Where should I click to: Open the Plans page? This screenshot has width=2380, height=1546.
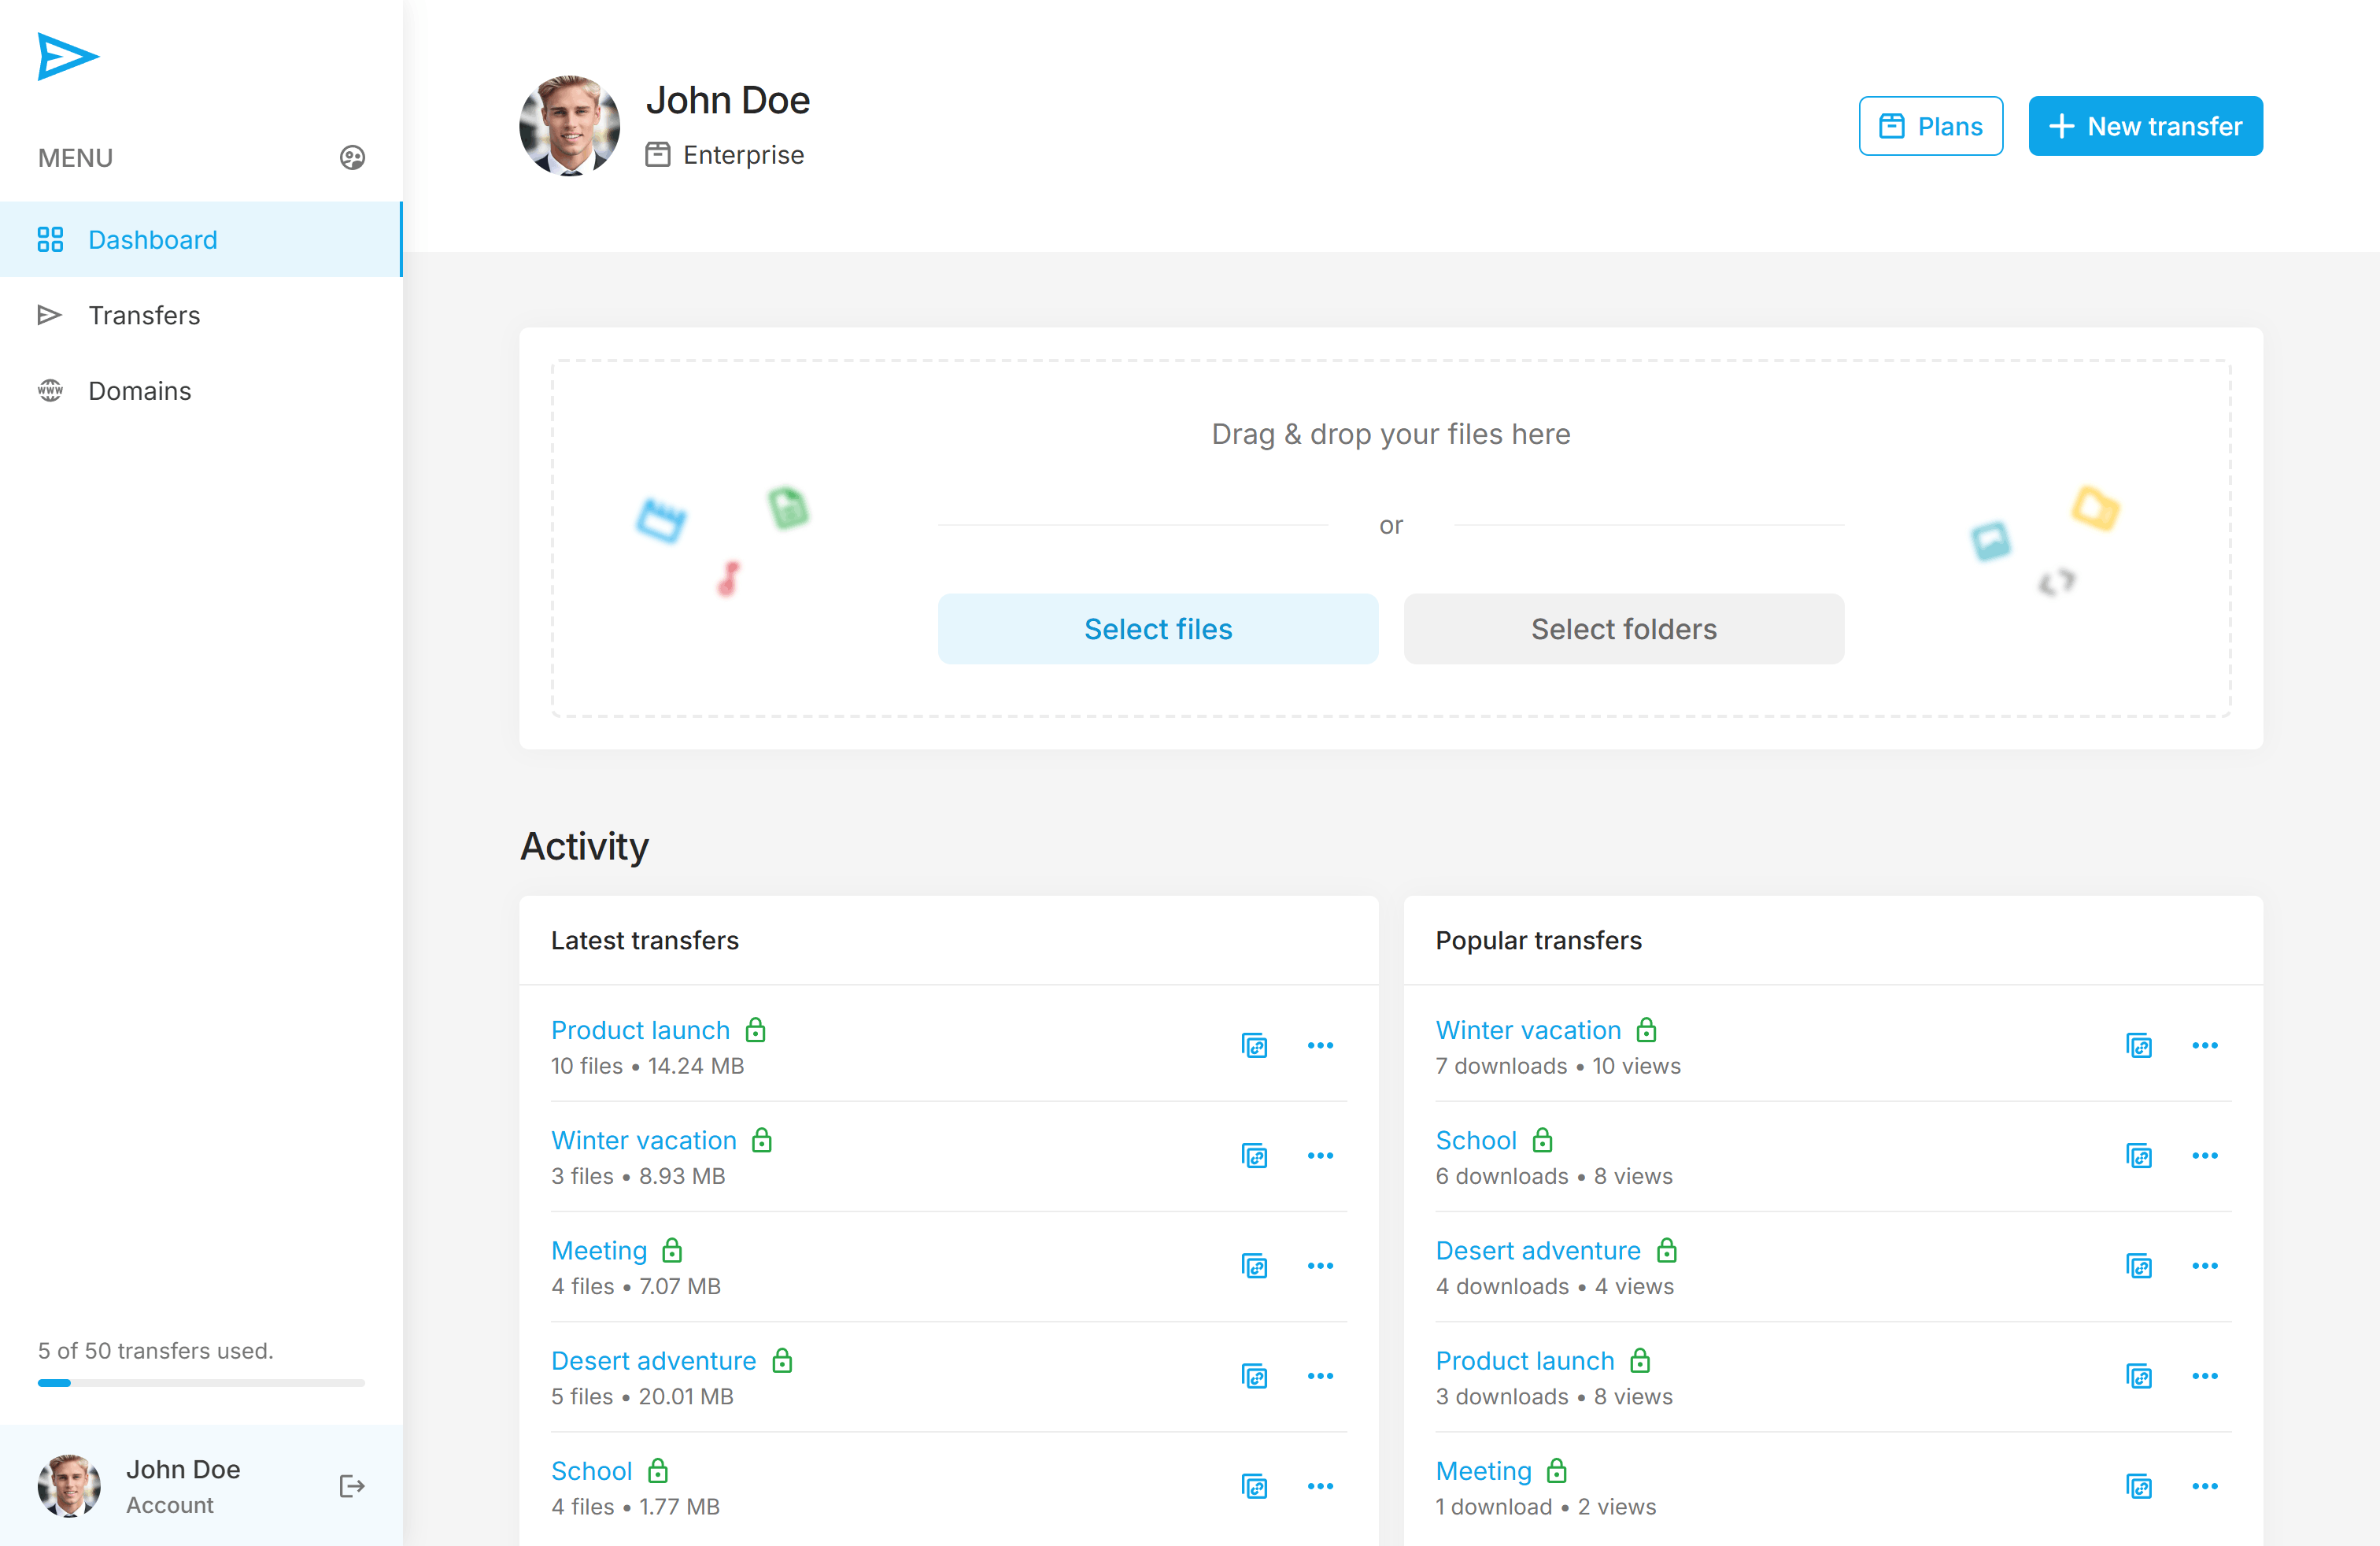pyautogui.click(x=1930, y=126)
